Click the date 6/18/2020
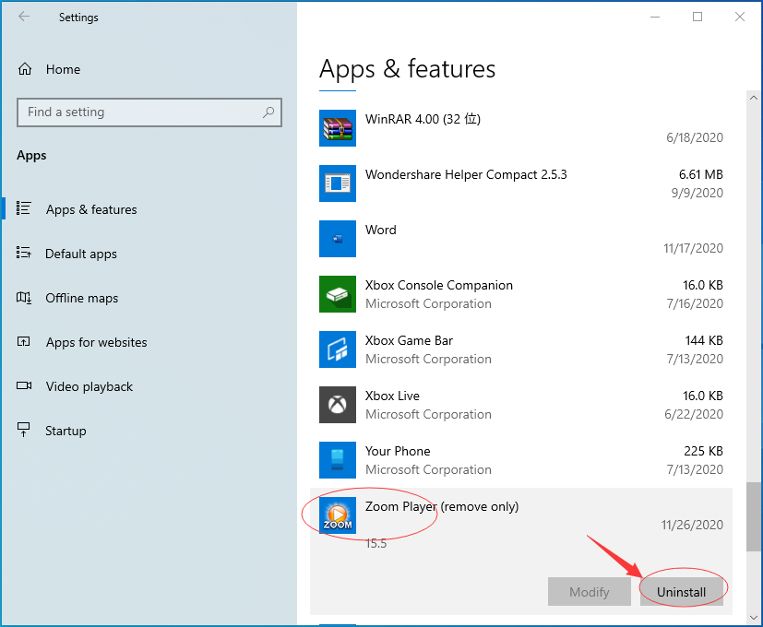This screenshot has height=627, width=763. pyautogui.click(x=695, y=137)
